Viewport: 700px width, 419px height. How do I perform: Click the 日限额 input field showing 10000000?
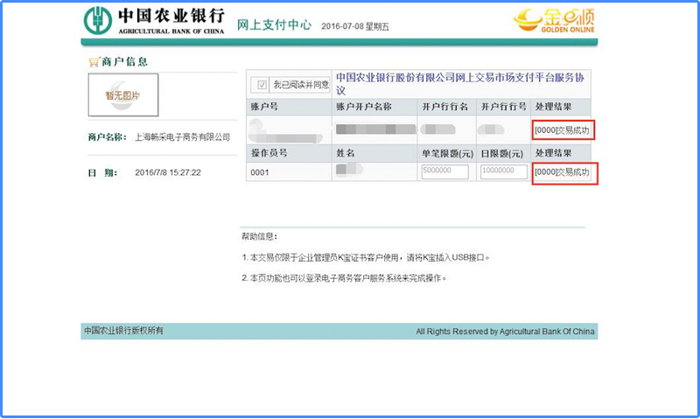[x=502, y=171]
